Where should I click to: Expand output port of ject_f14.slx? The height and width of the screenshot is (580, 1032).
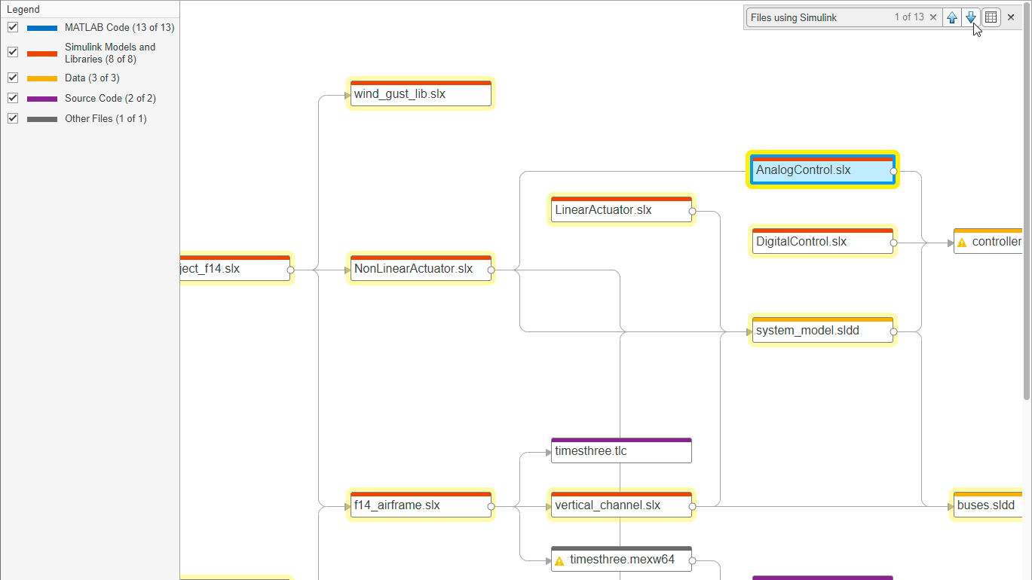click(x=290, y=270)
